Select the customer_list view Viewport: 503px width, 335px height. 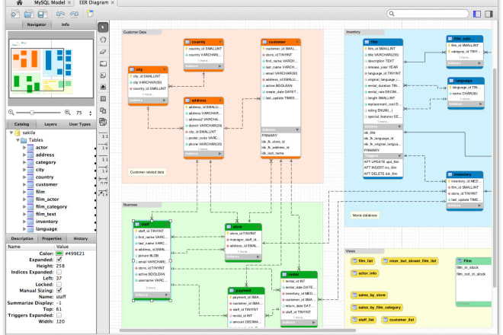click(399, 320)
